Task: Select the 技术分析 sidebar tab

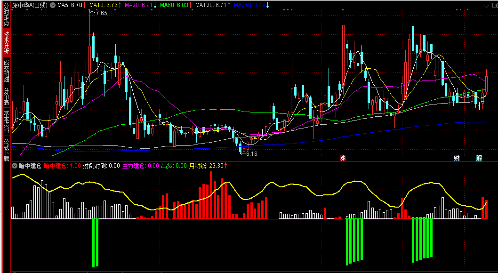Action: point(6,42)
